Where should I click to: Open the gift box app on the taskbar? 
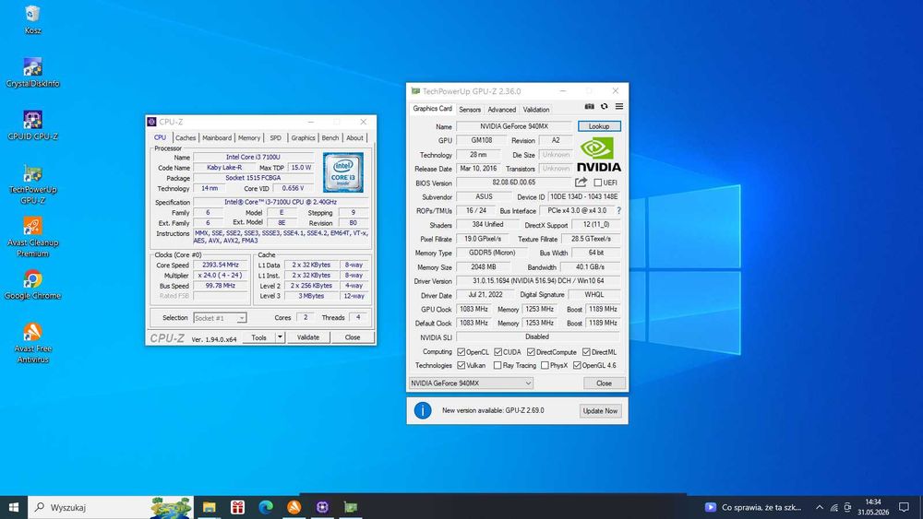tap(237, 507)
